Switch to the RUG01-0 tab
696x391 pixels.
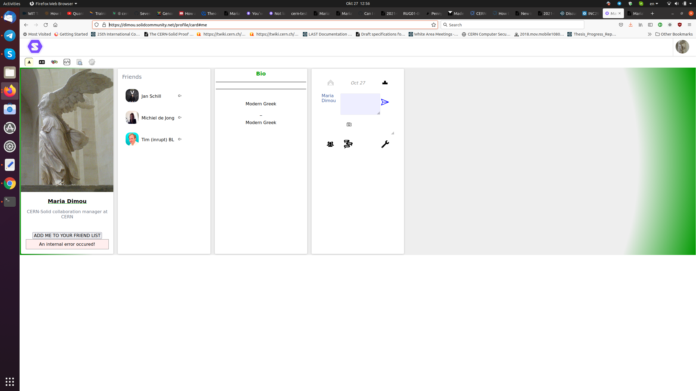click(411, 13)
